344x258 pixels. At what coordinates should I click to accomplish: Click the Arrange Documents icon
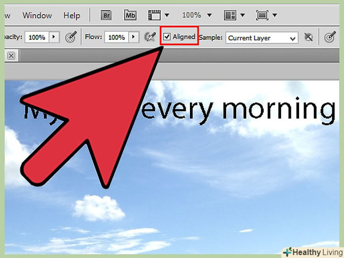click(230, 15)
